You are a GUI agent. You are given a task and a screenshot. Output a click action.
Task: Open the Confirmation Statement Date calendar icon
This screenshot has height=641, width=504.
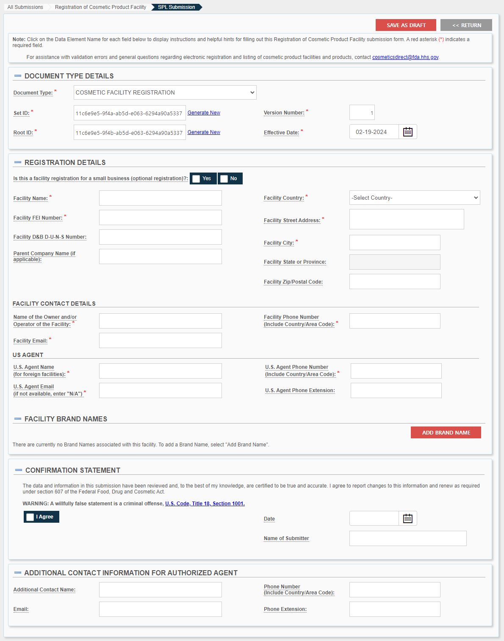[x=407, y=518]
